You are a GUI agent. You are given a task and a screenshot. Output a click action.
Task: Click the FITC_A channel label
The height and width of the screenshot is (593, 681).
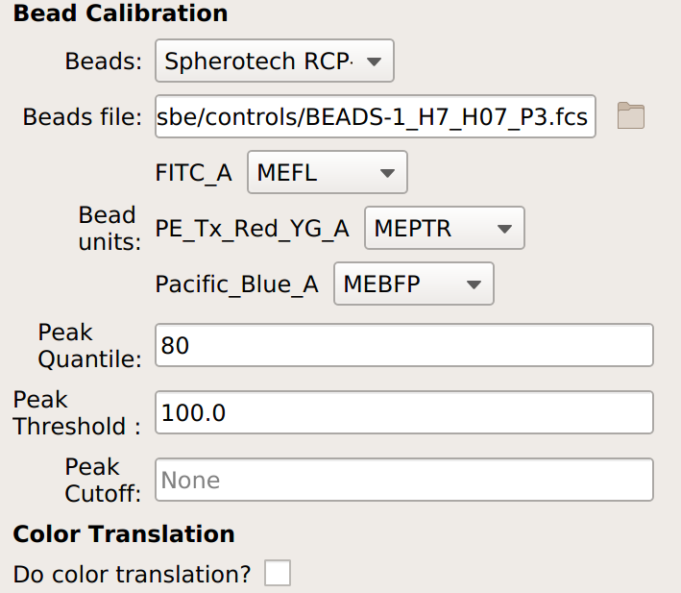[x=194, y=173]
